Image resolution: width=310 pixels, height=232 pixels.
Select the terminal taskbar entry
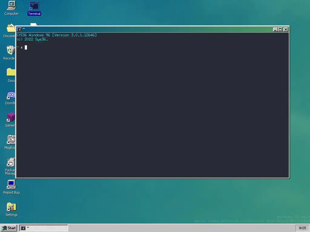click(44, 228)
